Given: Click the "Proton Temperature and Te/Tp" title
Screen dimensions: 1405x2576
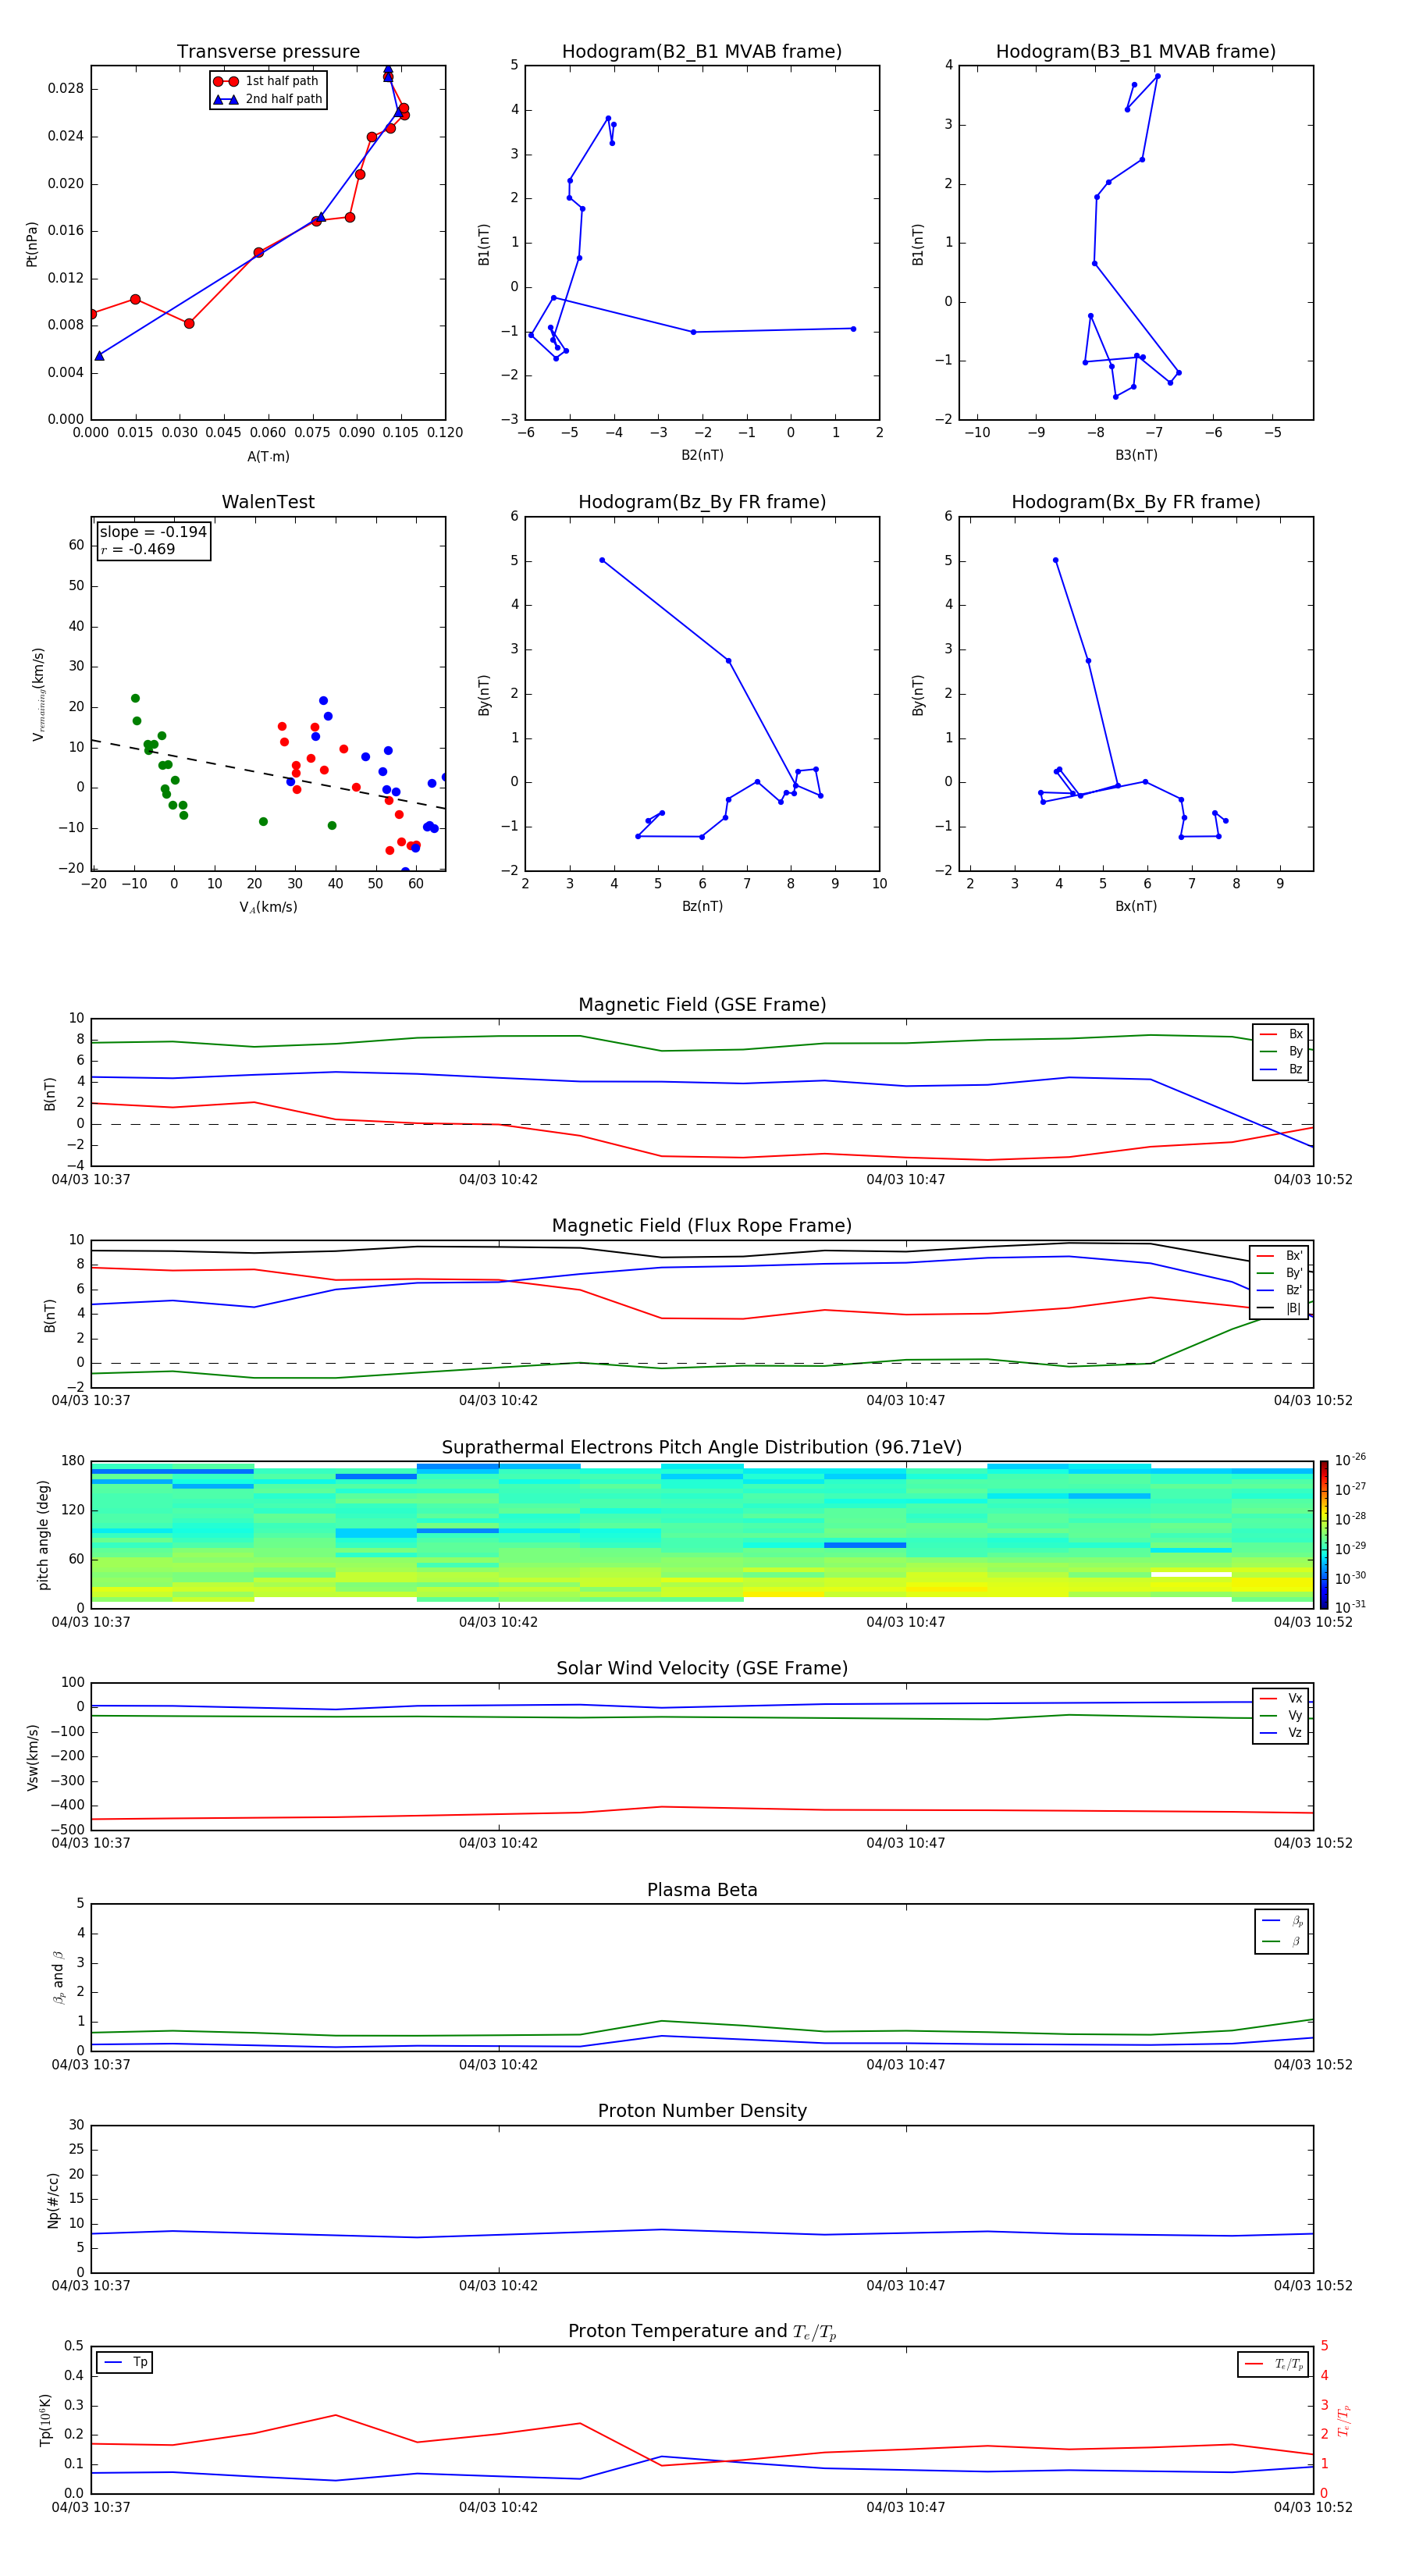Looking at the screenshot, I should click(x=702, y=2332).
